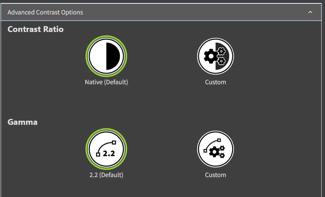Click the large gear in Custom contrast icon
The image size is (325, 197).
coord(210,55)
